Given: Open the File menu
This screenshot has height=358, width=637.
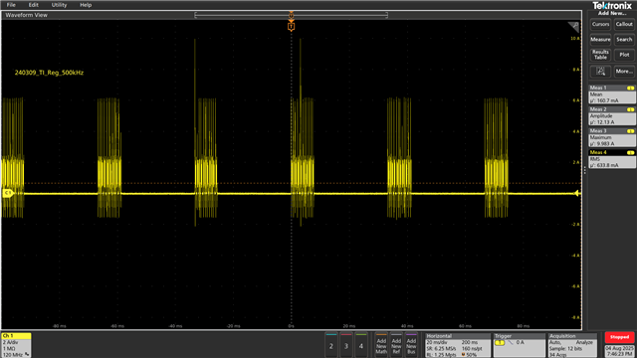Looking at the screenshot, I should tap(11, 5).
